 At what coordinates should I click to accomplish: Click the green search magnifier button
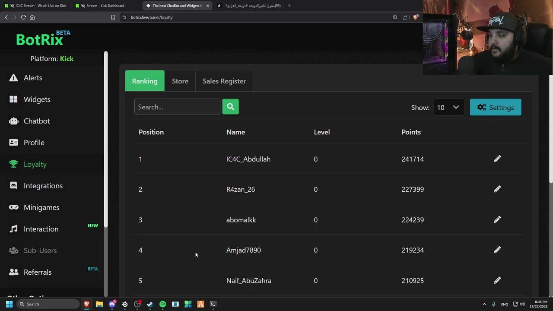[230, 107]
